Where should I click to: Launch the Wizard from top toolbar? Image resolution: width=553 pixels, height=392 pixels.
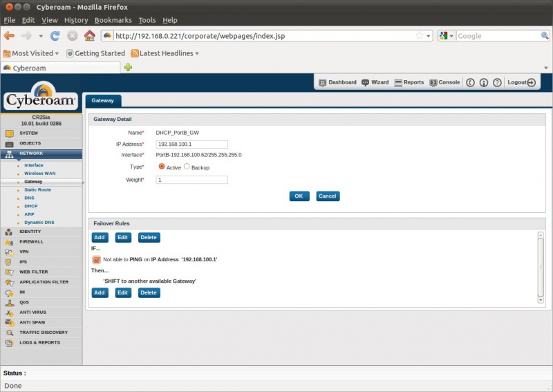375,82
